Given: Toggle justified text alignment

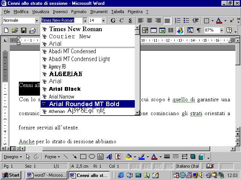Looking at the screenshot, I should tap(167, 20).
